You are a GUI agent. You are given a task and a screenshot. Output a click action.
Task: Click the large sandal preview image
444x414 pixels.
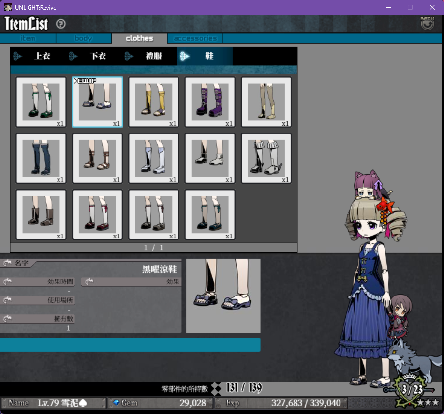223,296
